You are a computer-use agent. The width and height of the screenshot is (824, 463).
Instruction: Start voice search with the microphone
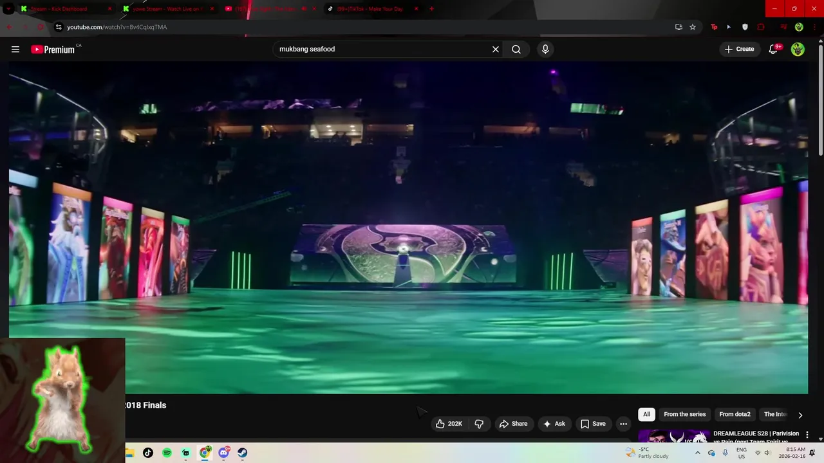pyautogui.click(x=545, y=49)
